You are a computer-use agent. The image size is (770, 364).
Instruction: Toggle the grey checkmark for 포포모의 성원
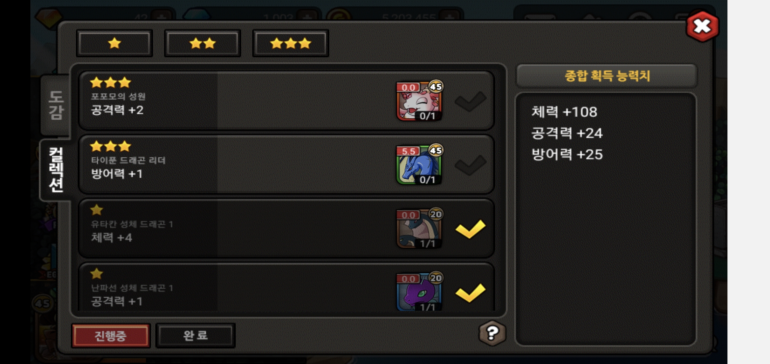[470, 101]
